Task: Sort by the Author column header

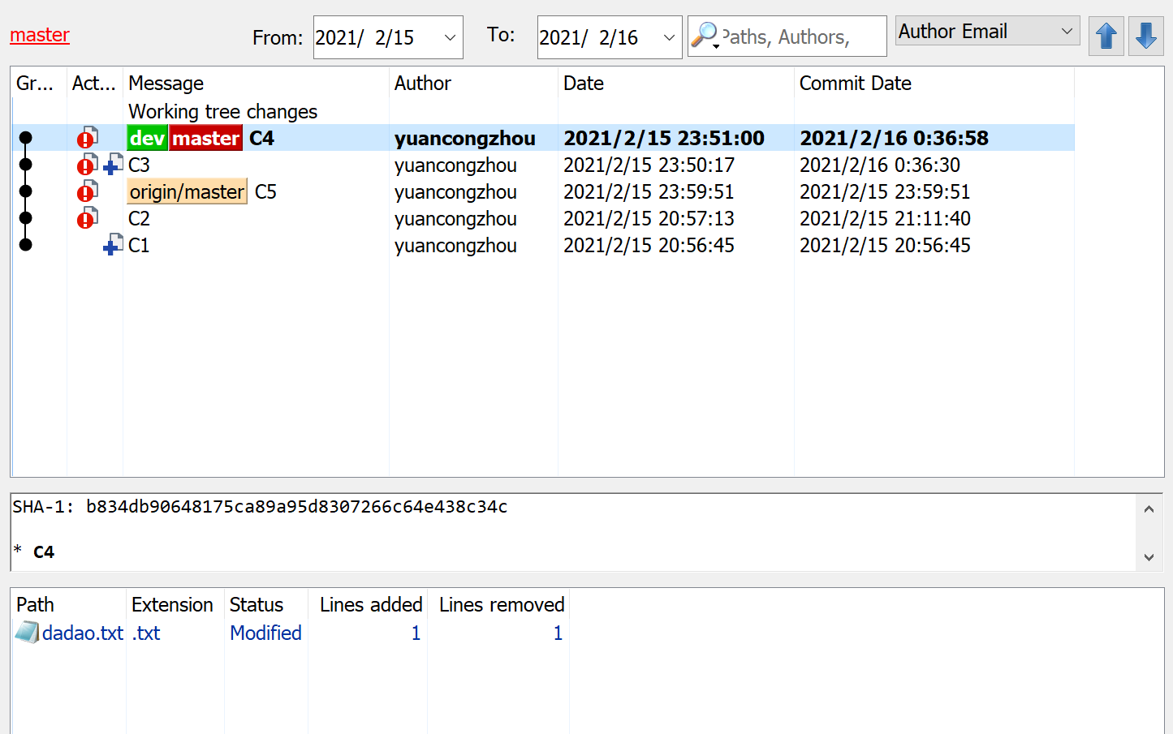Action: (x=422, y=84)
